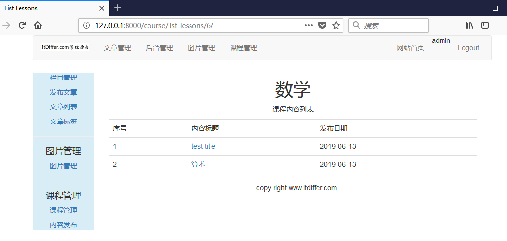Toggle the sidebar view icon

tap(485, 25)
